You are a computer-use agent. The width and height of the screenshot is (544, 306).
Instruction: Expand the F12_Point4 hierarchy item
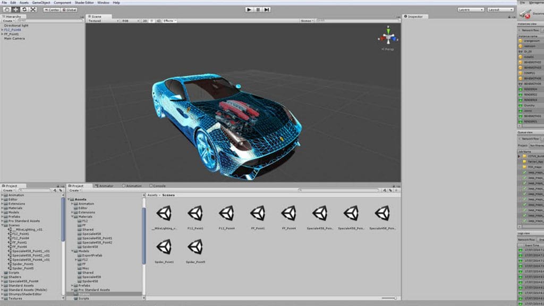tap(2, 30)
